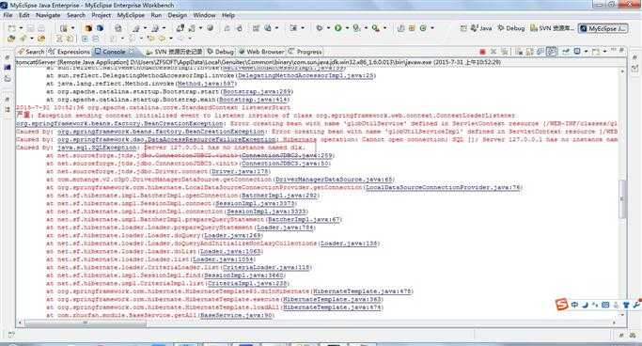642x346 pixels.
Task: Open the Display Selected Console dropdown
Action: click(586, 52)
